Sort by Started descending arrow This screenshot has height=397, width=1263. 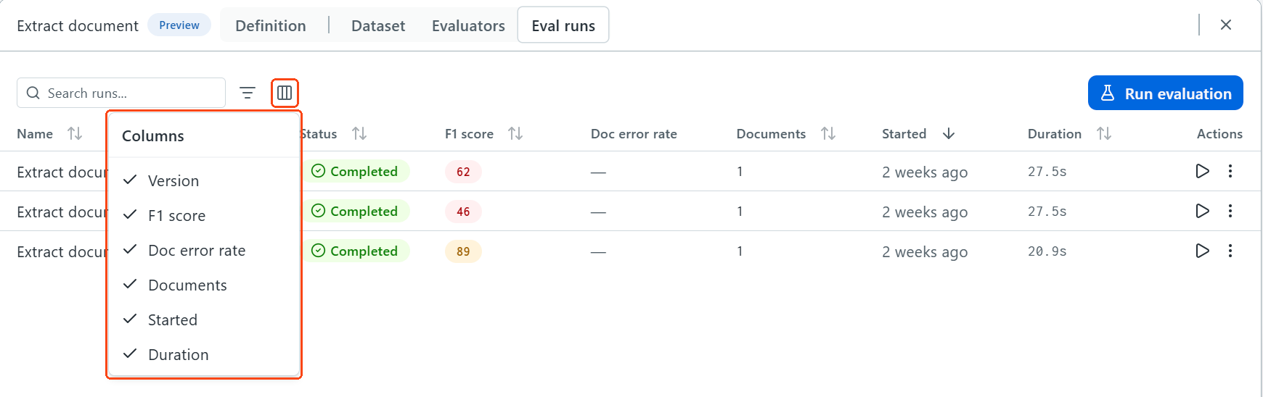[x=949, y=133]
